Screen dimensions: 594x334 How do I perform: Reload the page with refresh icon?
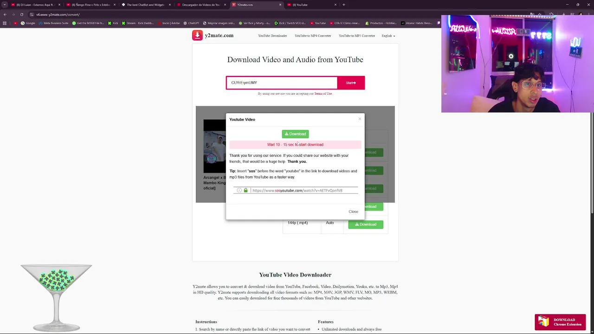(x=21, y=14)
